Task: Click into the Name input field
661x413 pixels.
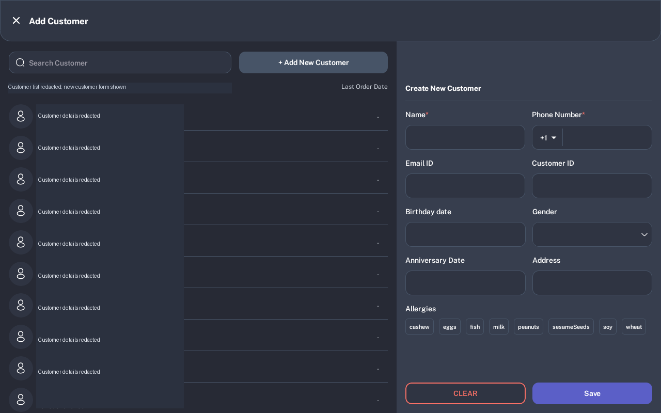Action: pyautogui.click(x=465, y=137)
